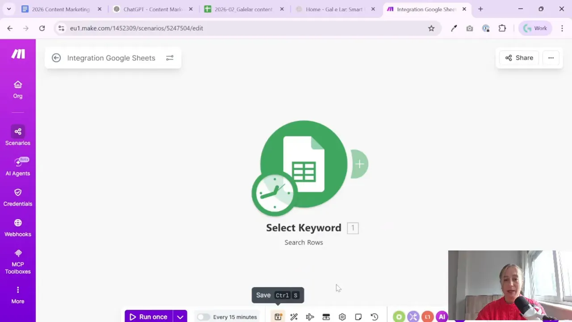Open the history previous versions icon
The image size is (572, 322).
(x=374, y=317)
